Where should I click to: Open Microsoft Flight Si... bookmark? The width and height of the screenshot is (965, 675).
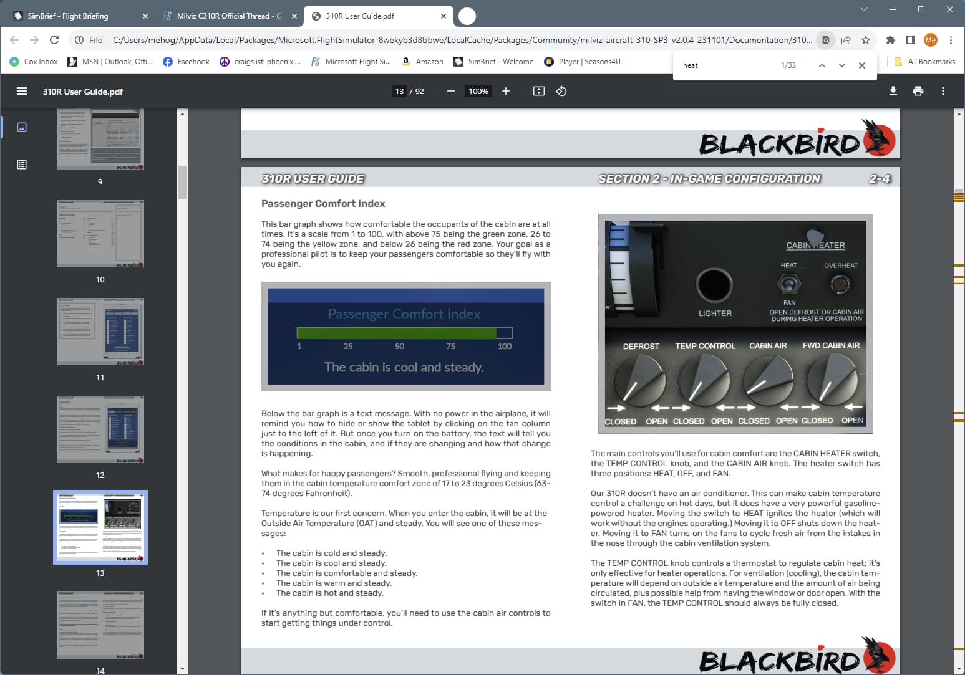click(351, 62)
